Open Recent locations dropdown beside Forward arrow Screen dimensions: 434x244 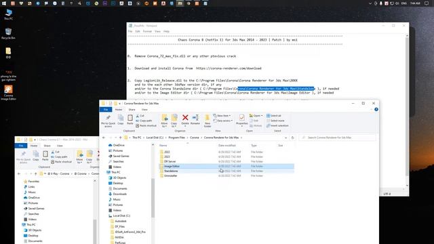pos(115,138)
